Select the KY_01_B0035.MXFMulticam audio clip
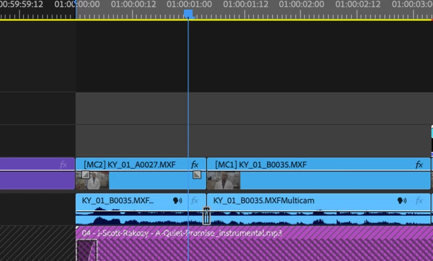Viewport: 433px width, 261px height. tap(319, 209)
